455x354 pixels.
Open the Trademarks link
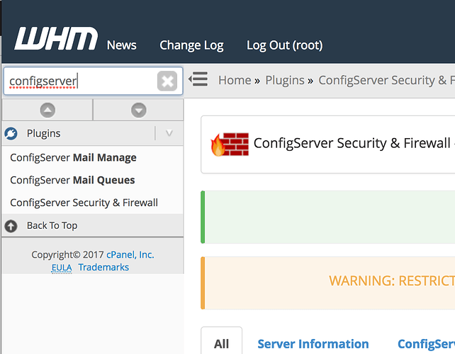[103, 267]
